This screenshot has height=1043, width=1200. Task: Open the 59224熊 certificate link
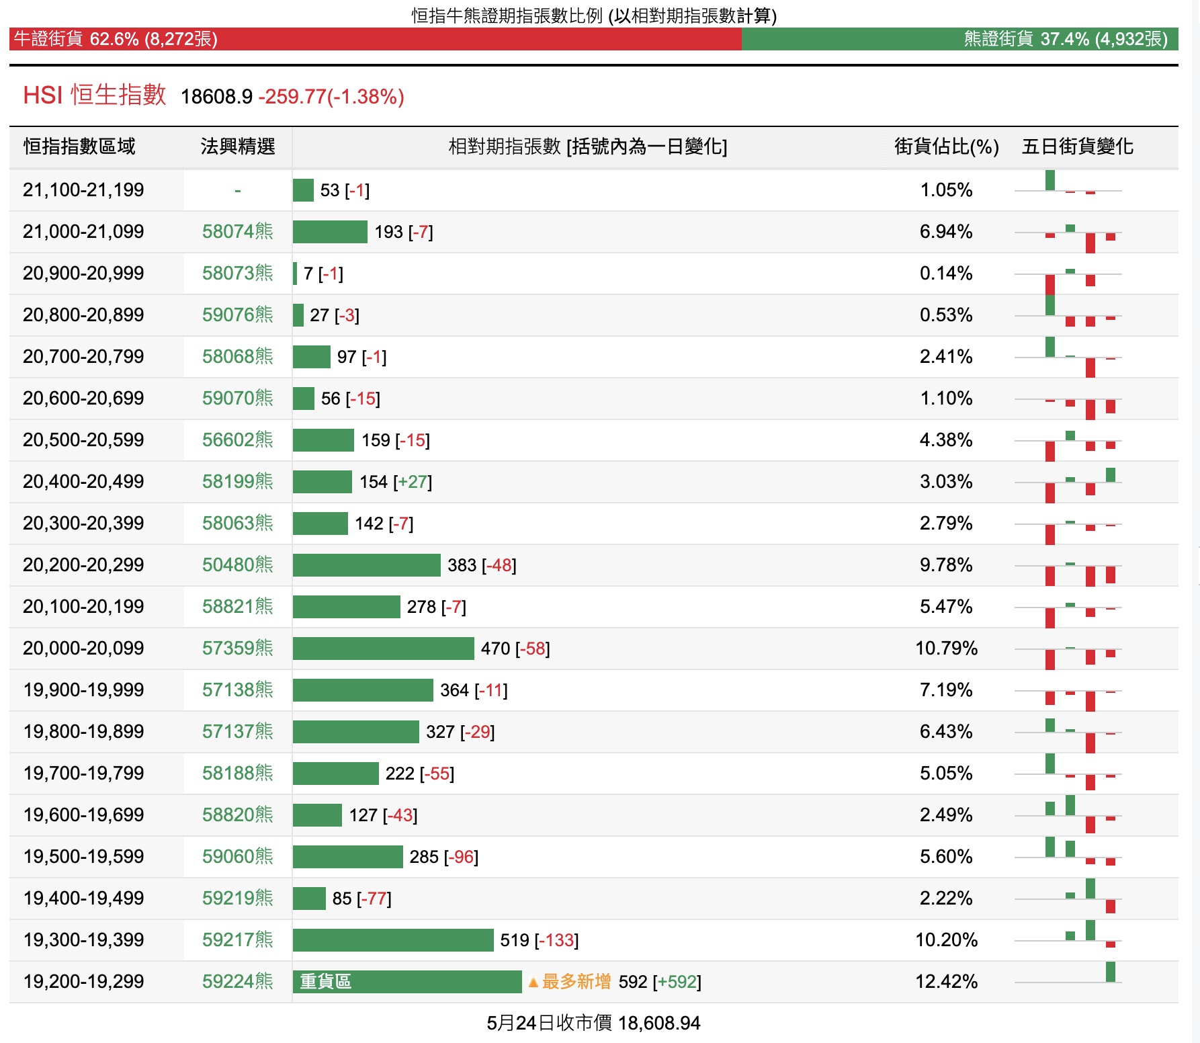(237, 982)
